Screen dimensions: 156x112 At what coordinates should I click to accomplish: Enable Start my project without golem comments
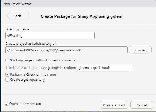(x=7, y=60)
